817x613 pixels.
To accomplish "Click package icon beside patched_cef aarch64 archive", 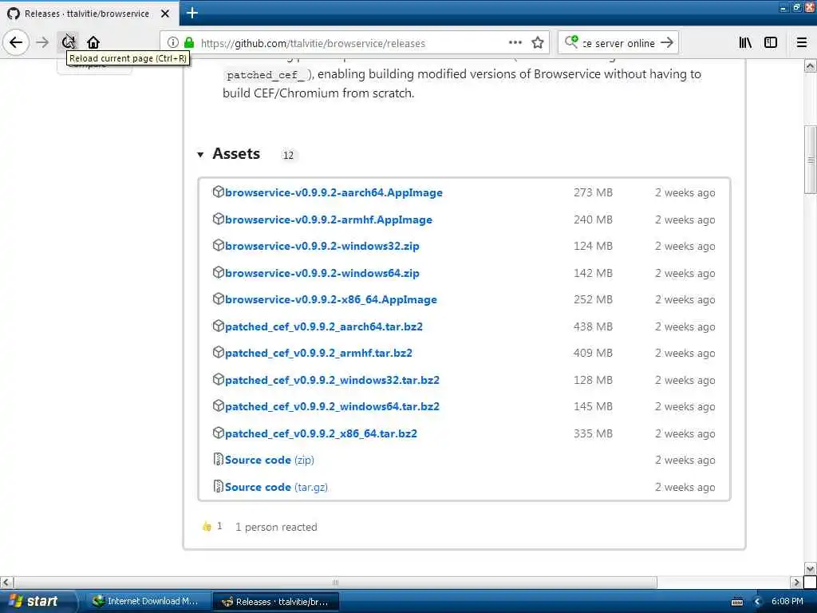I will click(x=219, y=326).
